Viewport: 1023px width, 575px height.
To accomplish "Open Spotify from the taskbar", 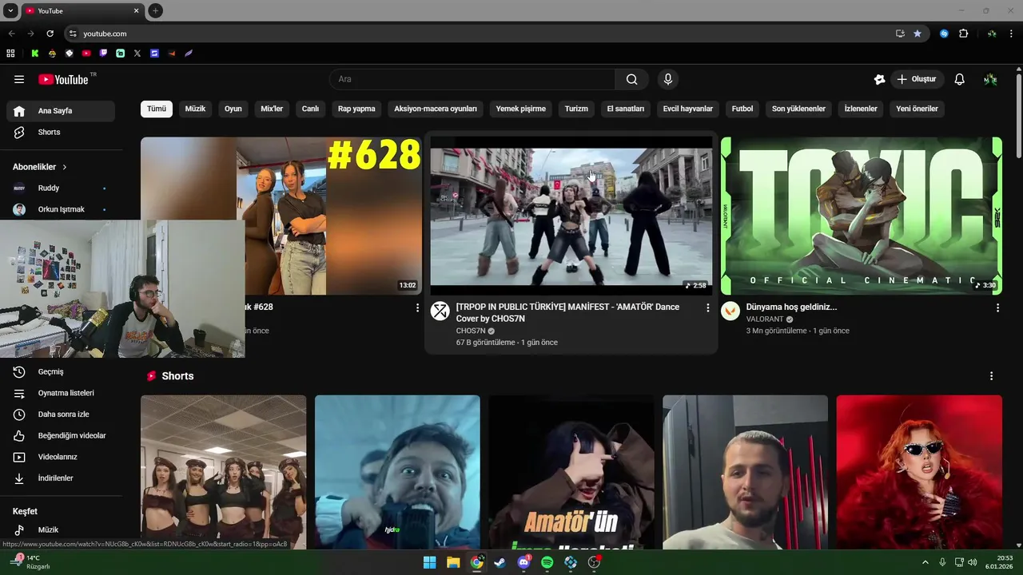I will [547, 562].
